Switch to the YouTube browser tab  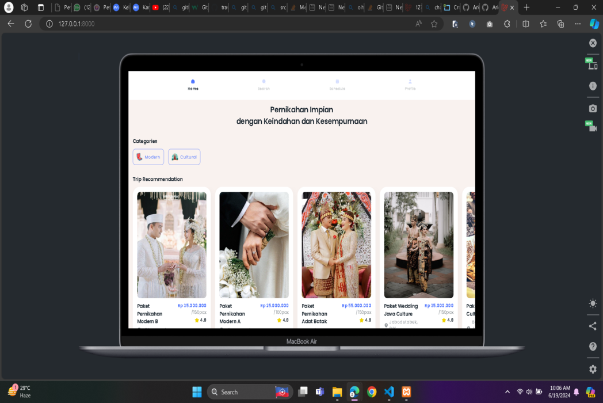click(x=161, y=7)
